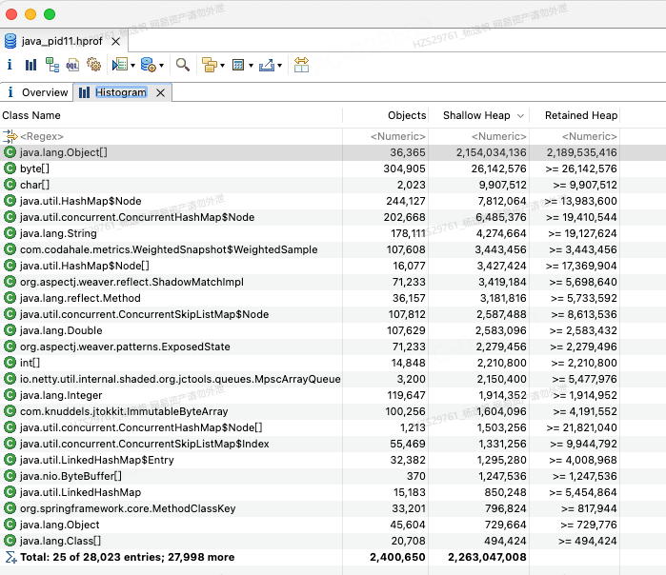Click the group result by icon
Screen dimensions: 666x575
(x=210, y=65)
